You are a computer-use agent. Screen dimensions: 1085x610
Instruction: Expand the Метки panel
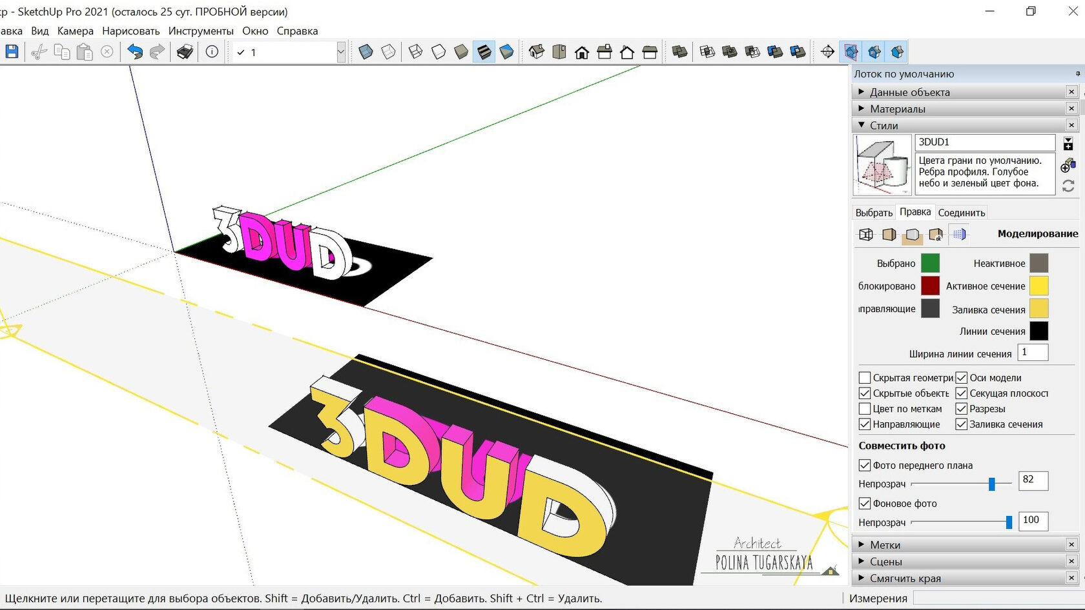pyautogui.click(x=965, y=545)
